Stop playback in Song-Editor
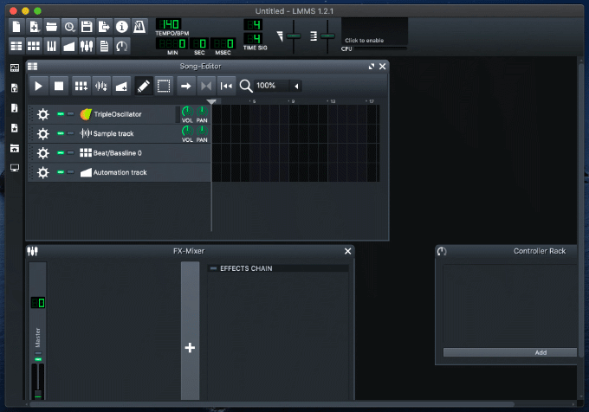The height and width of the screenshot is (412, 589). coord(59,87)
